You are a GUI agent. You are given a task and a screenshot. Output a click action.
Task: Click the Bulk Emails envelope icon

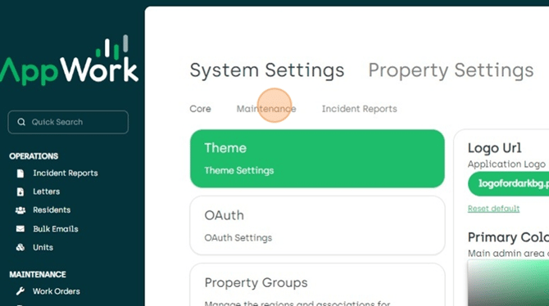coord(20,229)
